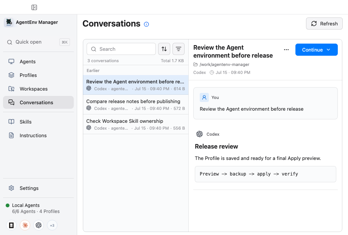Image resolution: width=348 pixels, height=235 pixels.
Task: Click the /work/agentenv-manager path
Action: tap(224, 64)
